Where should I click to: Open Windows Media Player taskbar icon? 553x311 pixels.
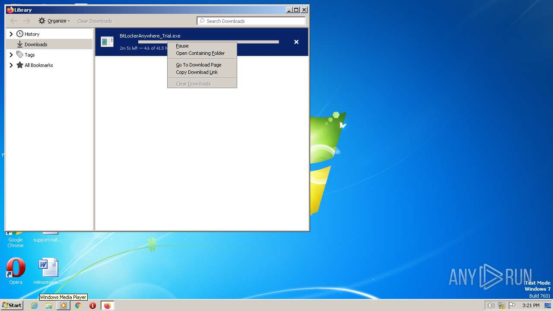(64, 305)
